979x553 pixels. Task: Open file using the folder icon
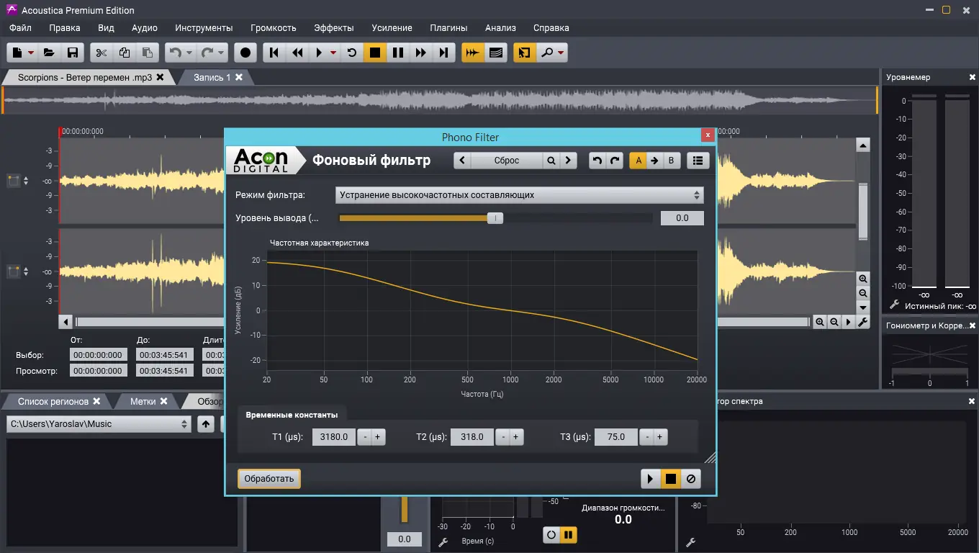click(49, 53)
